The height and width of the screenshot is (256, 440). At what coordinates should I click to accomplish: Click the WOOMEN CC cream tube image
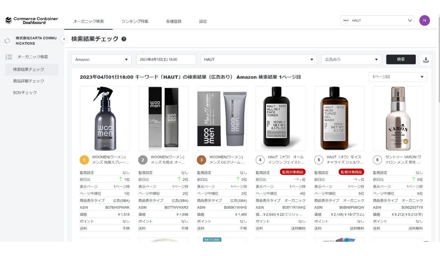coord(222,118)
